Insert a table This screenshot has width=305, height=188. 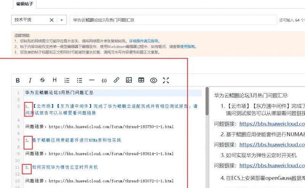(141, 80)
